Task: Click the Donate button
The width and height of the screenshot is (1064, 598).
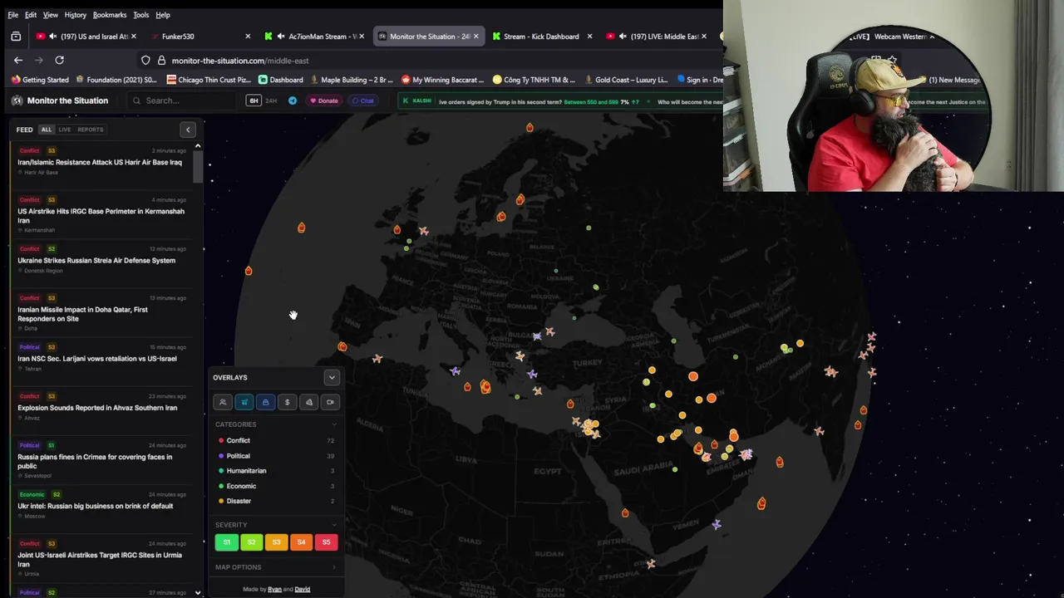Action: pyautogui.click(x=324, y=100)
